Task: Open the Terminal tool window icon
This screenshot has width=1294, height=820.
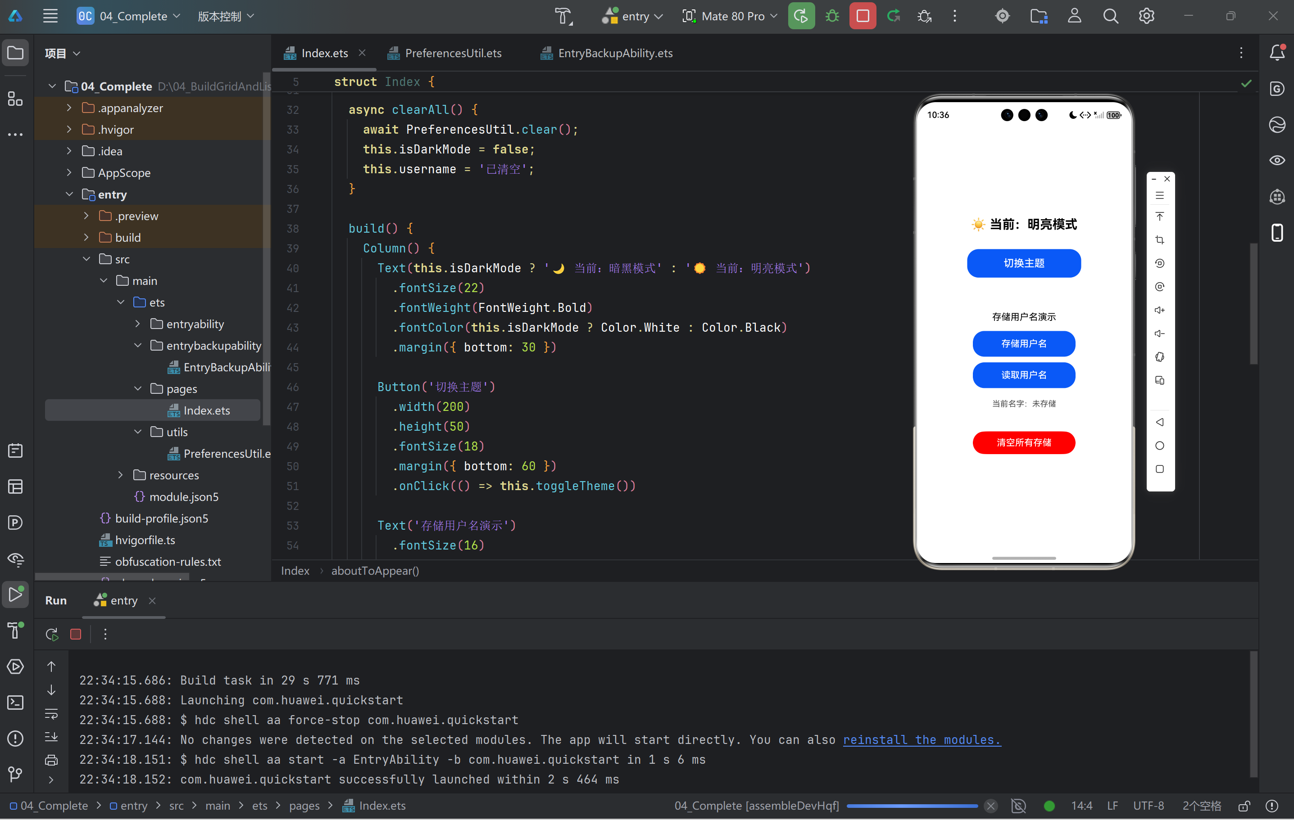Action: click(x=15, y=702)
